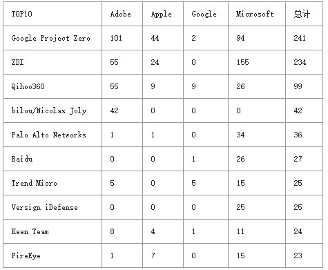
Task: Click Google Project Zero total 241
Action: point(300,38)
